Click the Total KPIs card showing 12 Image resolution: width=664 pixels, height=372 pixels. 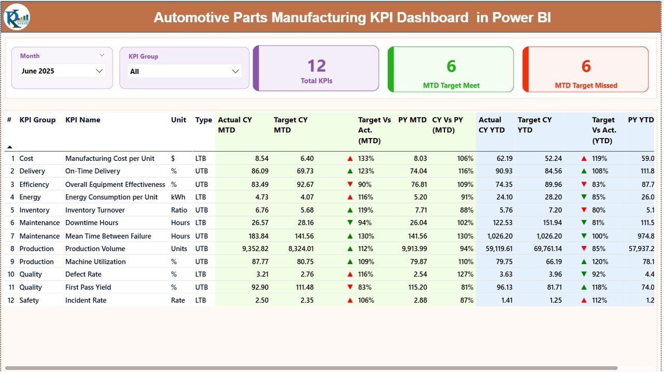click(316, 69)
